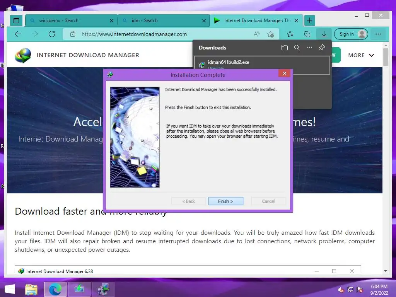Click the green arrow app in taskbar

(79, 289)
